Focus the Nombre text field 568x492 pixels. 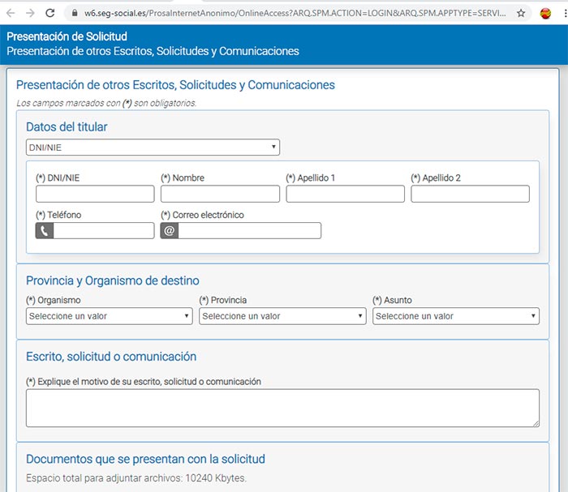point(220,194)
